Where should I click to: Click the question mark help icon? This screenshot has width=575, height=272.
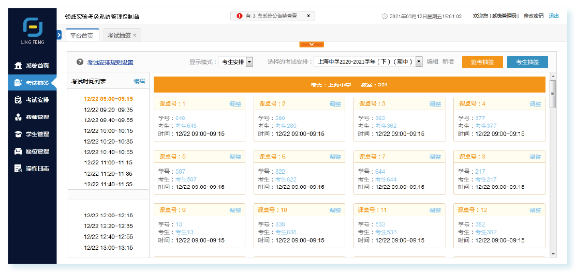(80, 62)
